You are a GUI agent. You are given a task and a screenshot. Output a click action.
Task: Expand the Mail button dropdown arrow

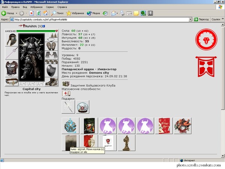point(117,13)
